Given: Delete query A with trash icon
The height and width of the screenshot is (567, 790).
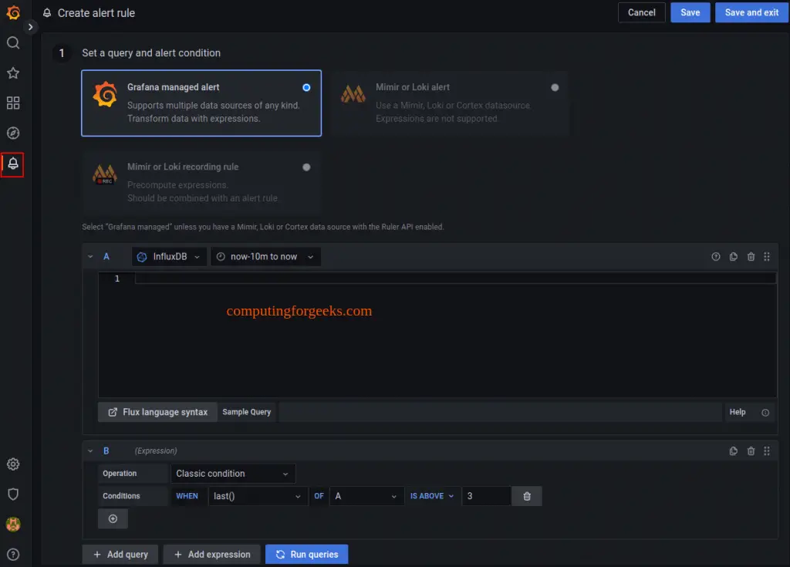Looking at the screenshot, I should click(751, 257).
